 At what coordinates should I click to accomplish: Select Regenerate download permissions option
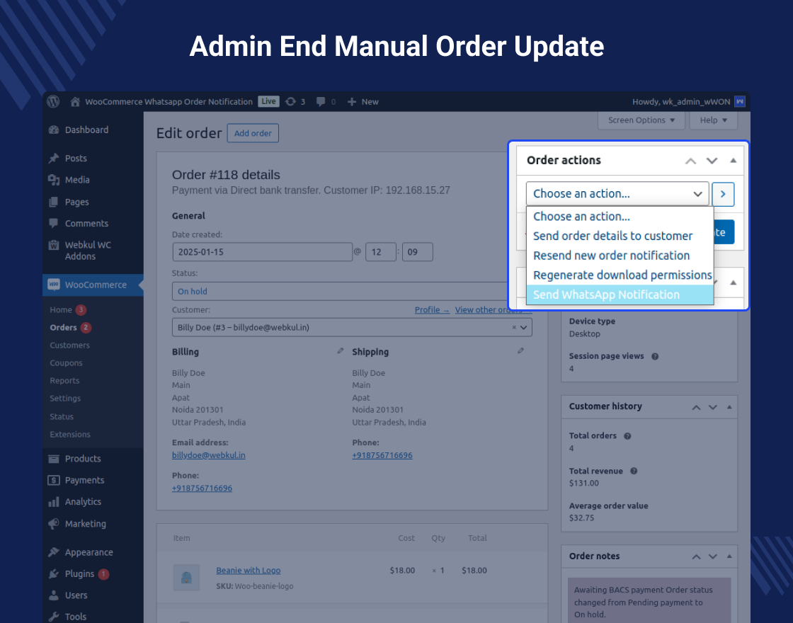point(620,275)
